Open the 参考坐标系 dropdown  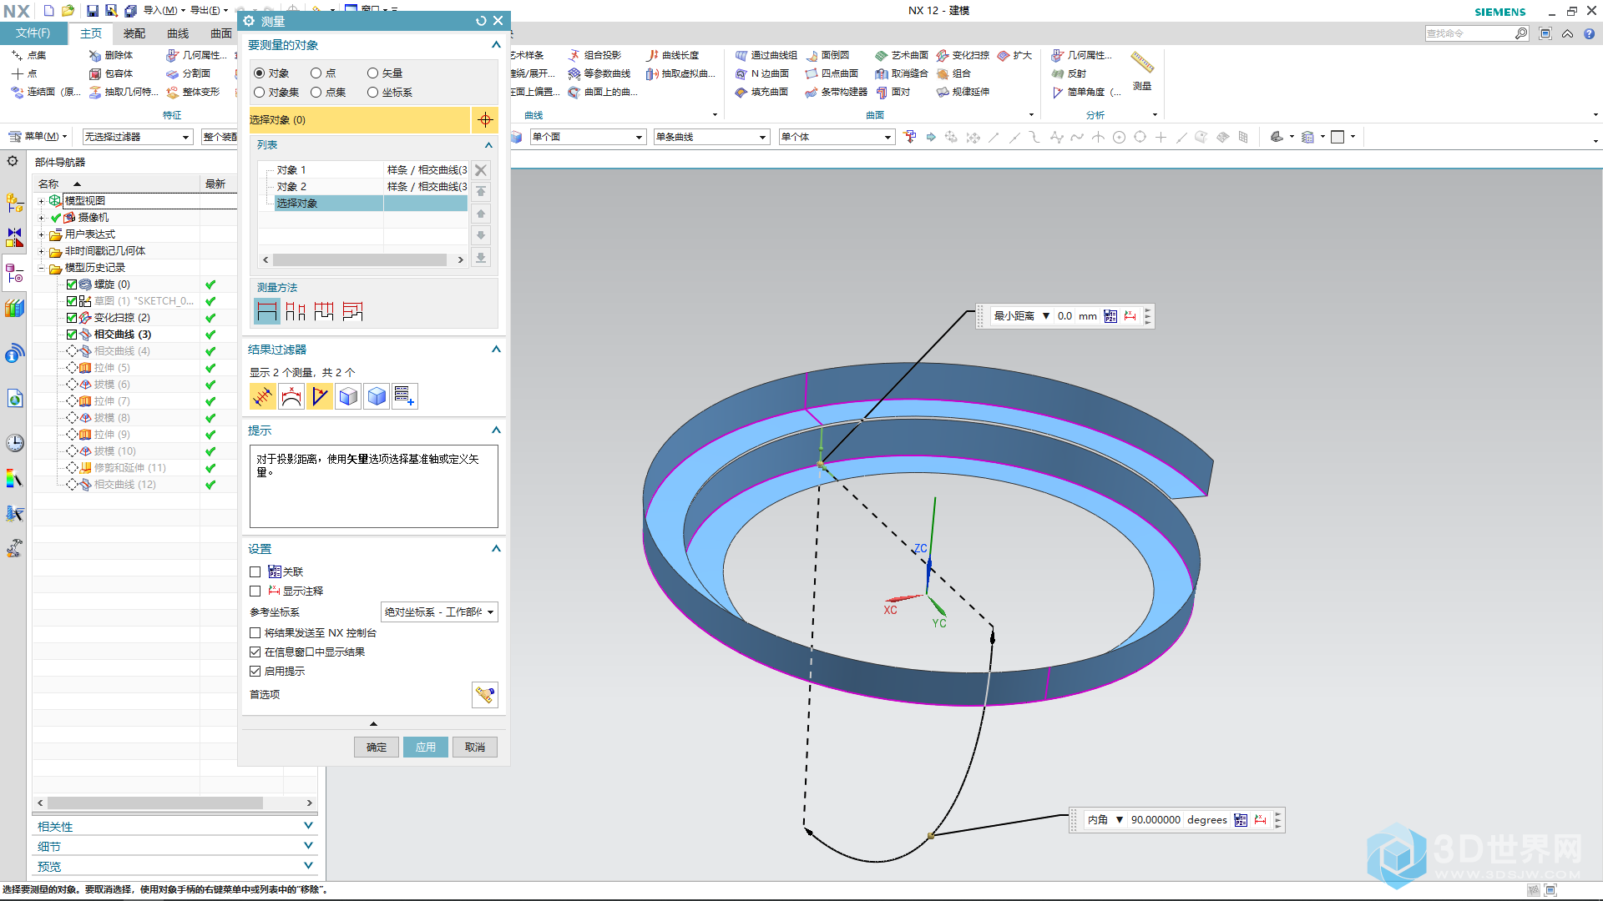pyautogui.click(x=439, y=612)
